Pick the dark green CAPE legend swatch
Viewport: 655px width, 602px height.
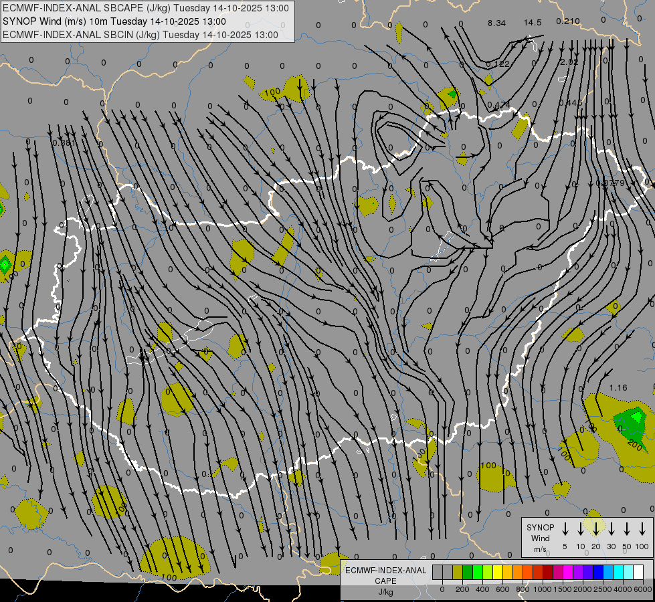pos(468,572)
